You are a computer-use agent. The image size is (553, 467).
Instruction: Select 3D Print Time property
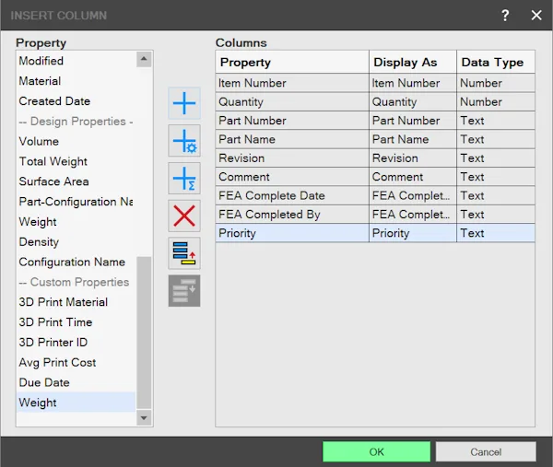click(x=76, y=321)
